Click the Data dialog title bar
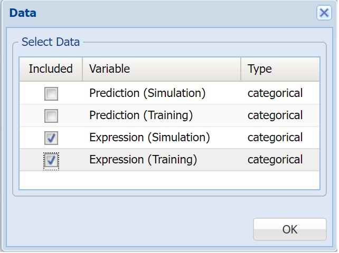The image size is (339, 253). [158, 13]
